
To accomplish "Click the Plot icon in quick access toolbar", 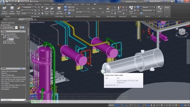I will 19,1.
